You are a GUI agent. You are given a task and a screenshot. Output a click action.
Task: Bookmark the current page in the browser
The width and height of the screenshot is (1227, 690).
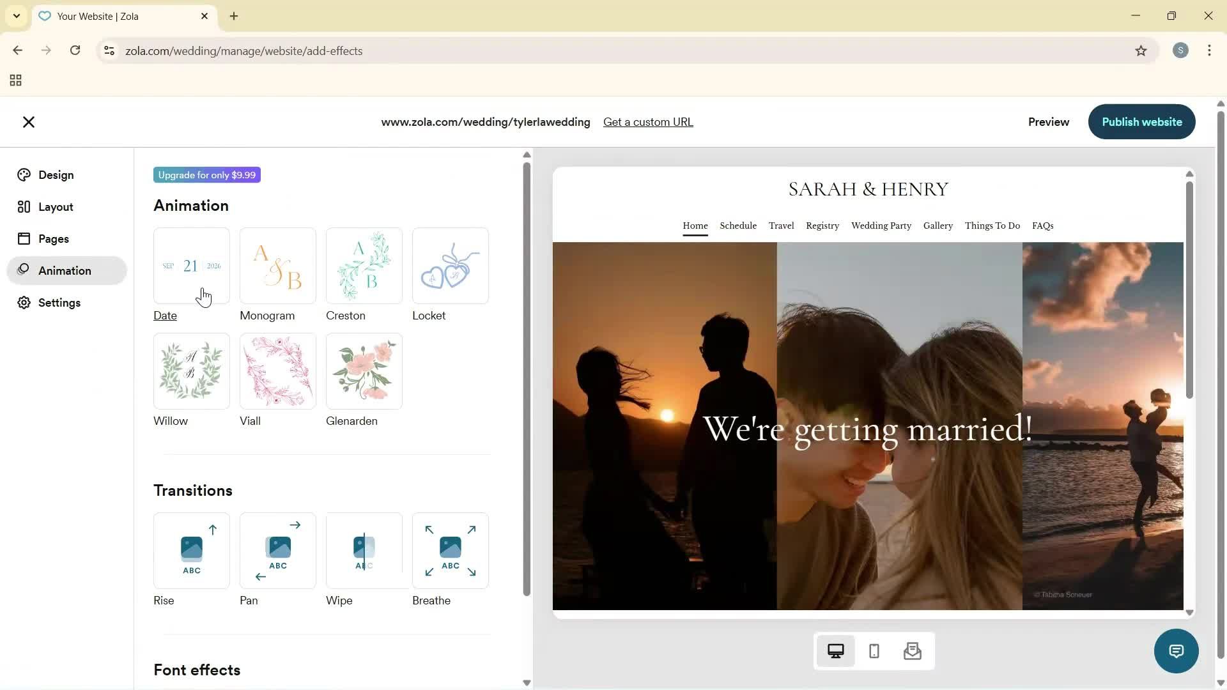point(1142,50)
